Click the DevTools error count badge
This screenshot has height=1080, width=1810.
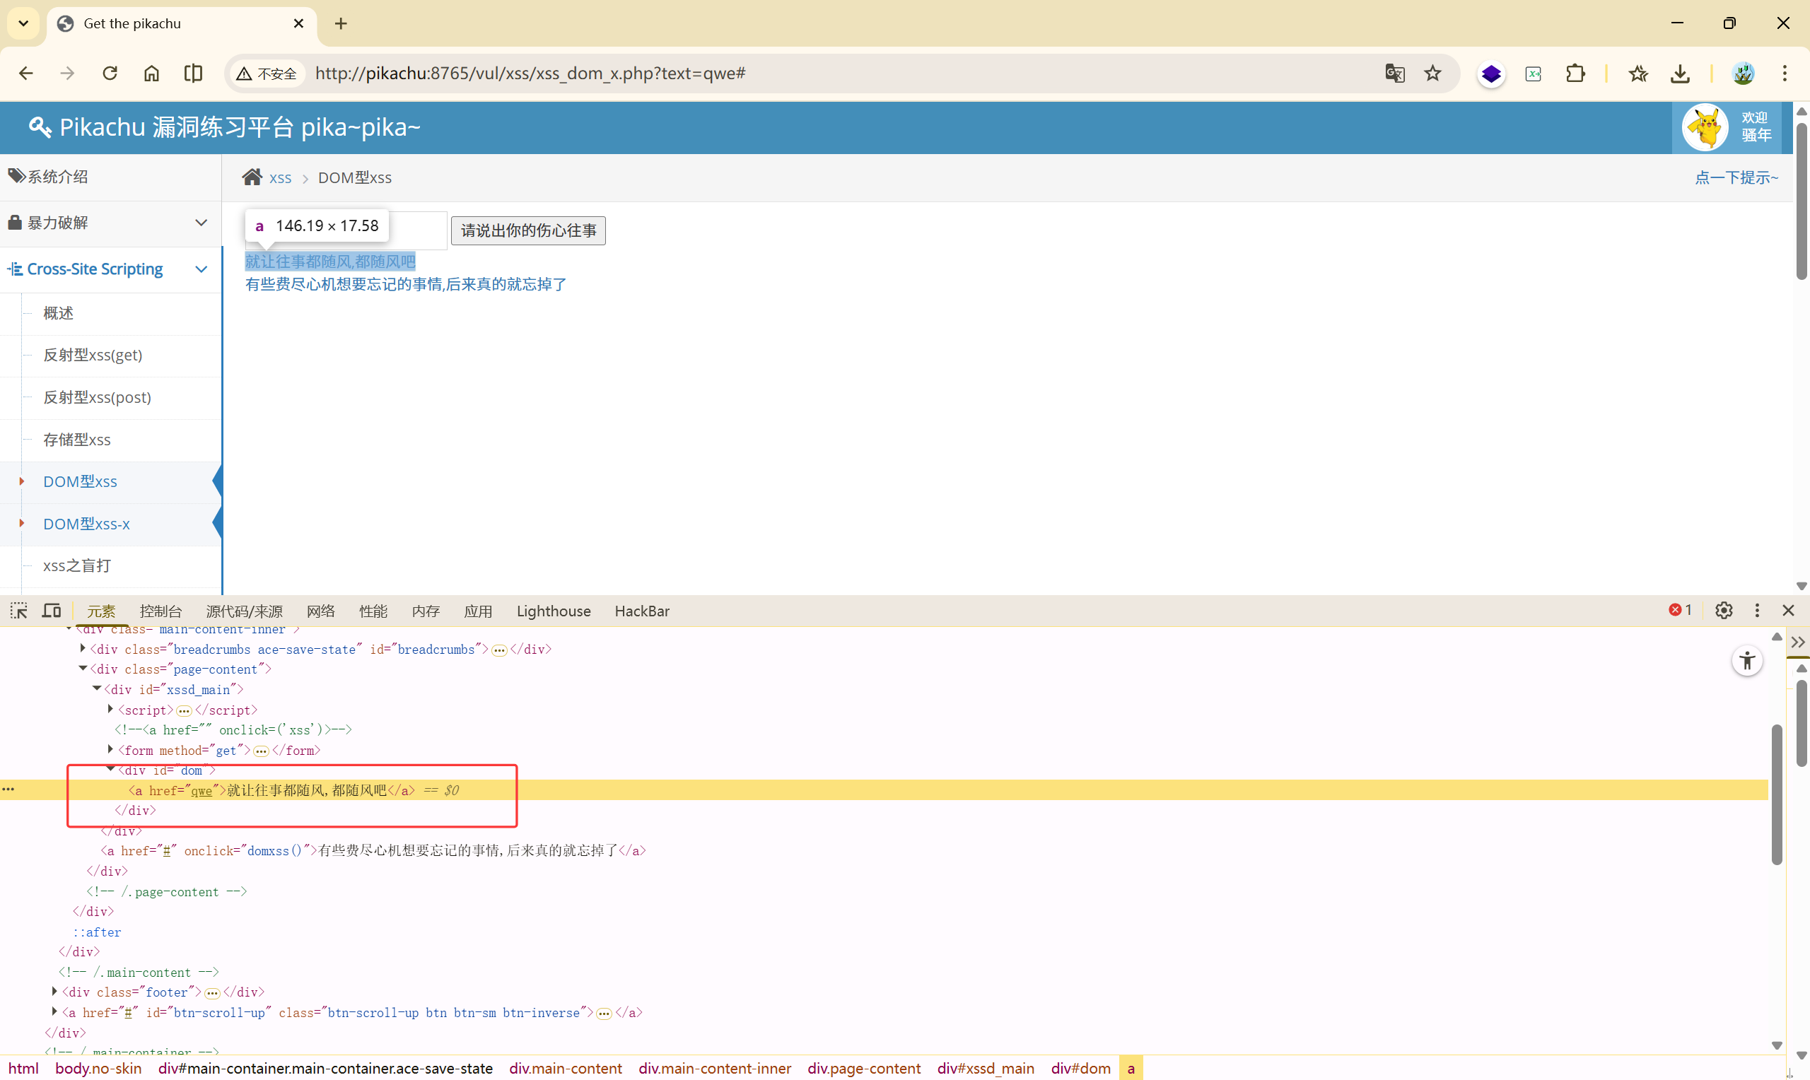coord(1680,610)
